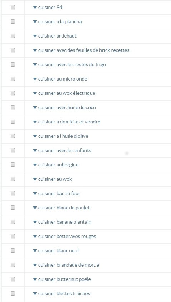
Task: Select the cuisiner blanc oeuf checkbox
Action: tap(13, 250)
